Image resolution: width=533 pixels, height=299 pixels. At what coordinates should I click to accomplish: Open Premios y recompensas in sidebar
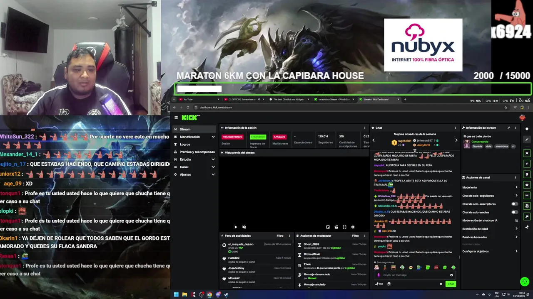pyautogui.click(x=194, y=152)
